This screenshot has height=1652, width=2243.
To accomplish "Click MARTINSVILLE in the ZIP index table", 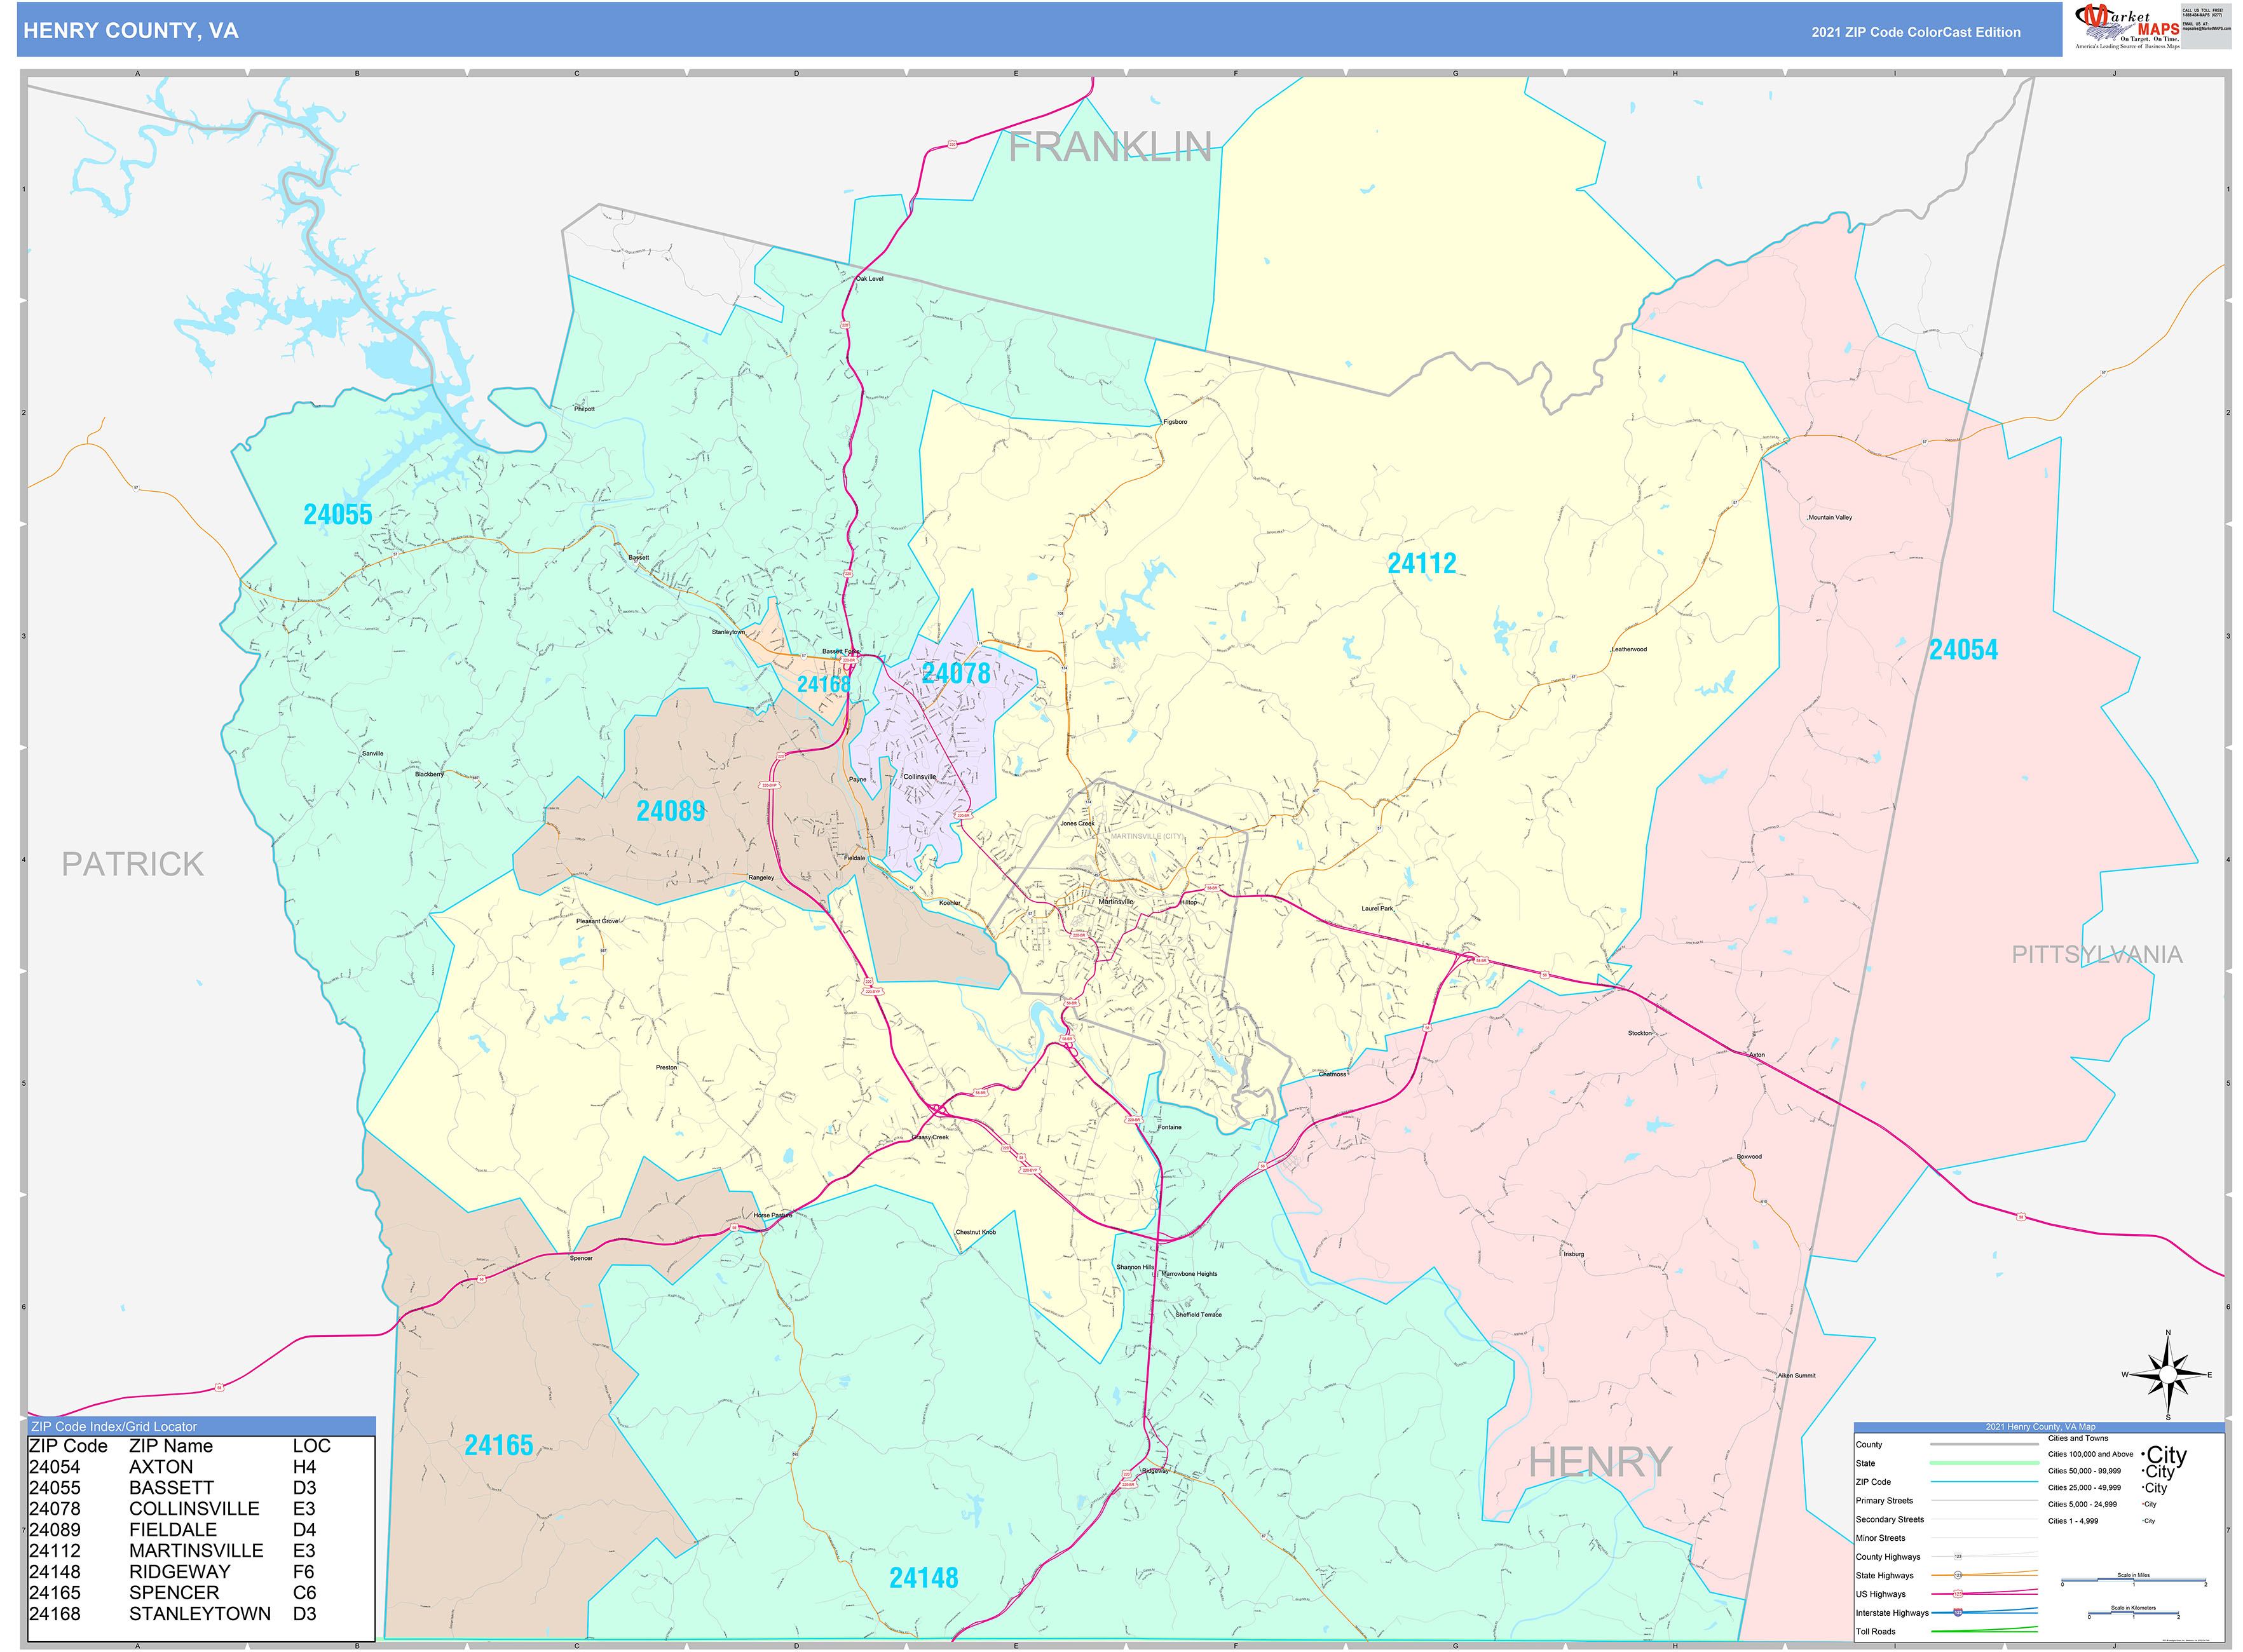I will tap(196, 1551).
